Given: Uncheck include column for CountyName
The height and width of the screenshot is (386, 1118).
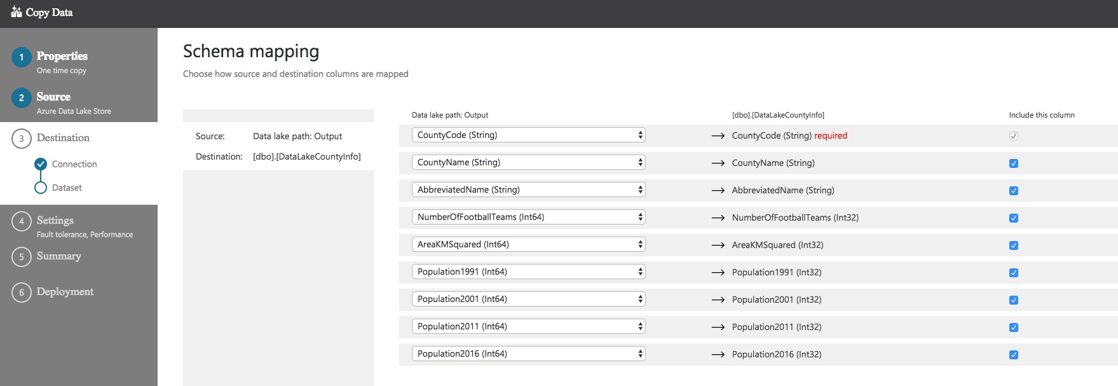Looking at the screenshot, I should (1014, 163).
